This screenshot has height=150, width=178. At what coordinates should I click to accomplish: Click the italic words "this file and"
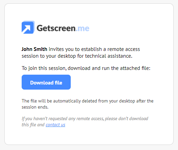point(33,125)
